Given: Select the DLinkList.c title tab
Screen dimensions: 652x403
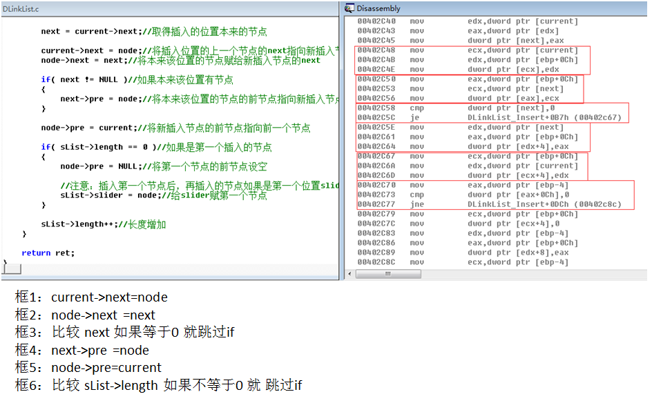Looking at the screenshot, I should 21,9.
